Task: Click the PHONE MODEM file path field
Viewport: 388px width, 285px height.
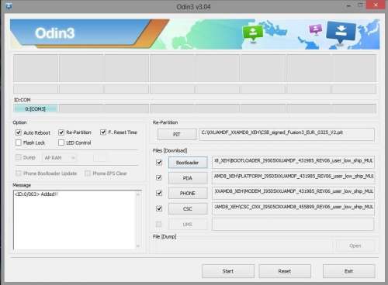Action: [x=293, y=193]
